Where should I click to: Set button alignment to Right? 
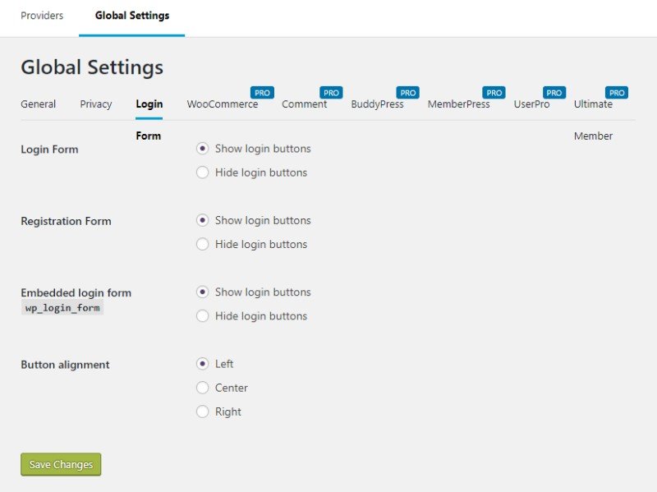tap(202, 412)
